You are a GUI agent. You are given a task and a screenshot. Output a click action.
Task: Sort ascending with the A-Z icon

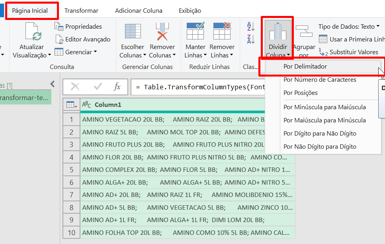249,27
